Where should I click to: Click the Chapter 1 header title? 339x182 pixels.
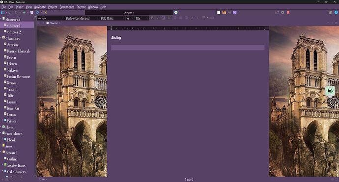55,23
